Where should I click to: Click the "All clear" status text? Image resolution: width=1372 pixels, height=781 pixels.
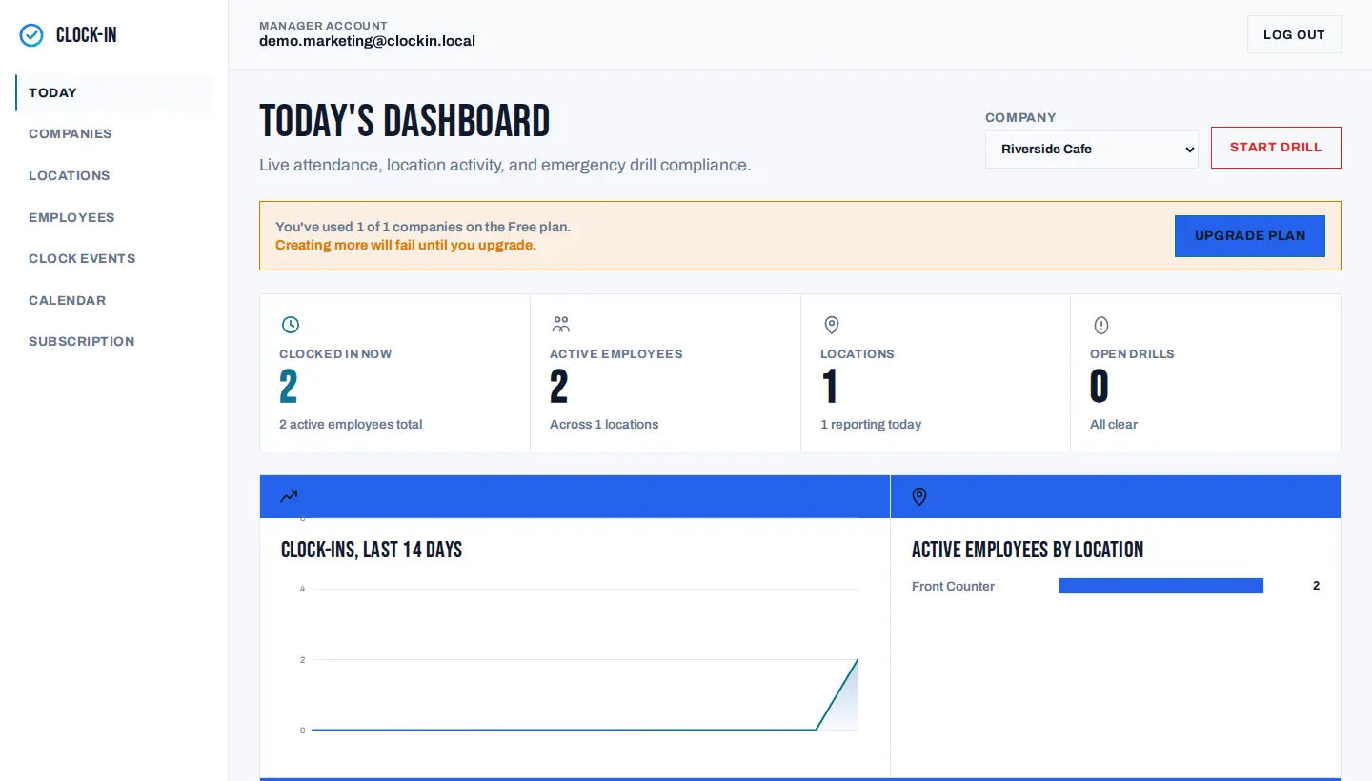(x=1114, y=424)
